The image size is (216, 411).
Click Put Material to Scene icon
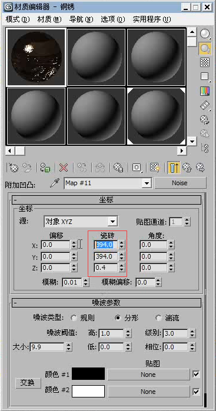coord(27,168)
